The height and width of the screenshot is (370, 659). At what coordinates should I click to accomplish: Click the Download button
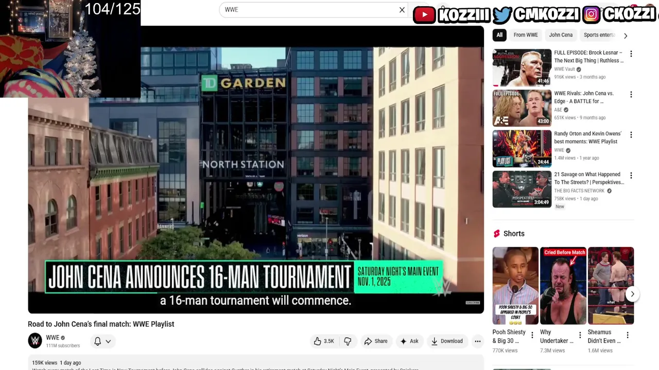(447, 341)
